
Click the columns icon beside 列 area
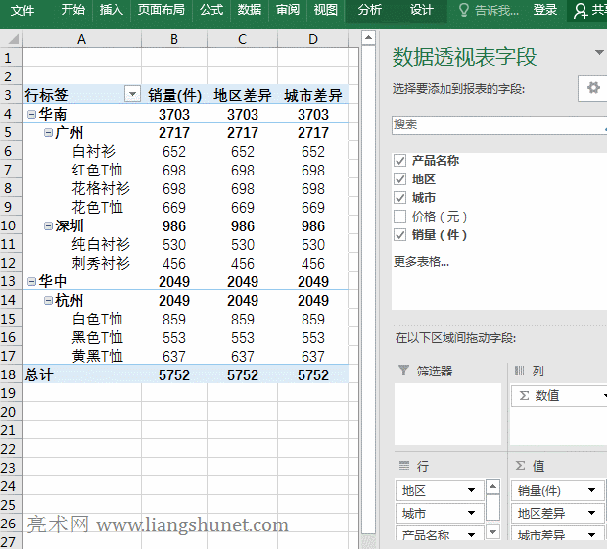(520, 371)
